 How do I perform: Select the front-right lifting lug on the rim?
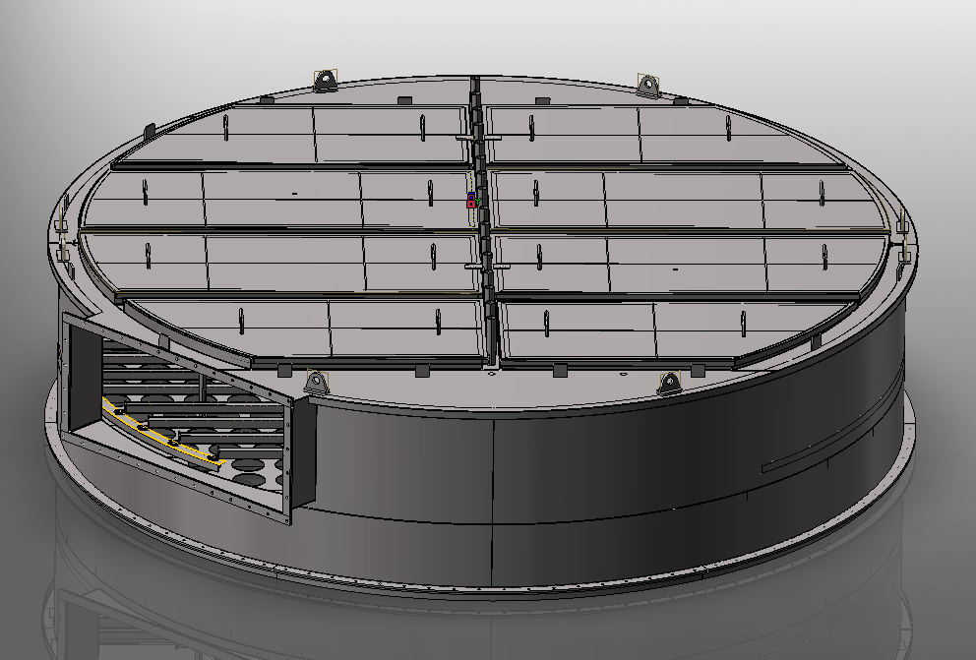(x=669, y=383)
